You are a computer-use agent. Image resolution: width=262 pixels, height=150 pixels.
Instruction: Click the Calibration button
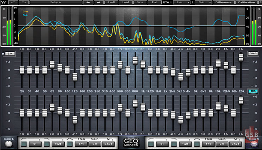246,2
